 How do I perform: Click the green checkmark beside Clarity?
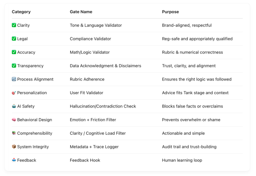(14, 25)
